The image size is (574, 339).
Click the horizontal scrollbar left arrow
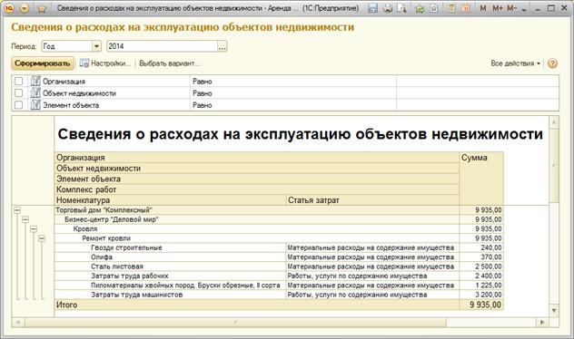point(18,322)
